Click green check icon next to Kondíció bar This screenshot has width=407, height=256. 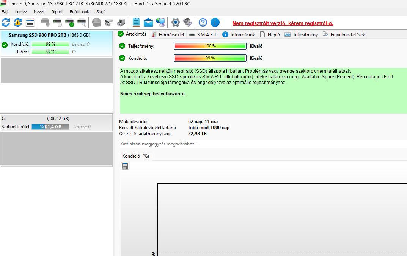[122, 58]
